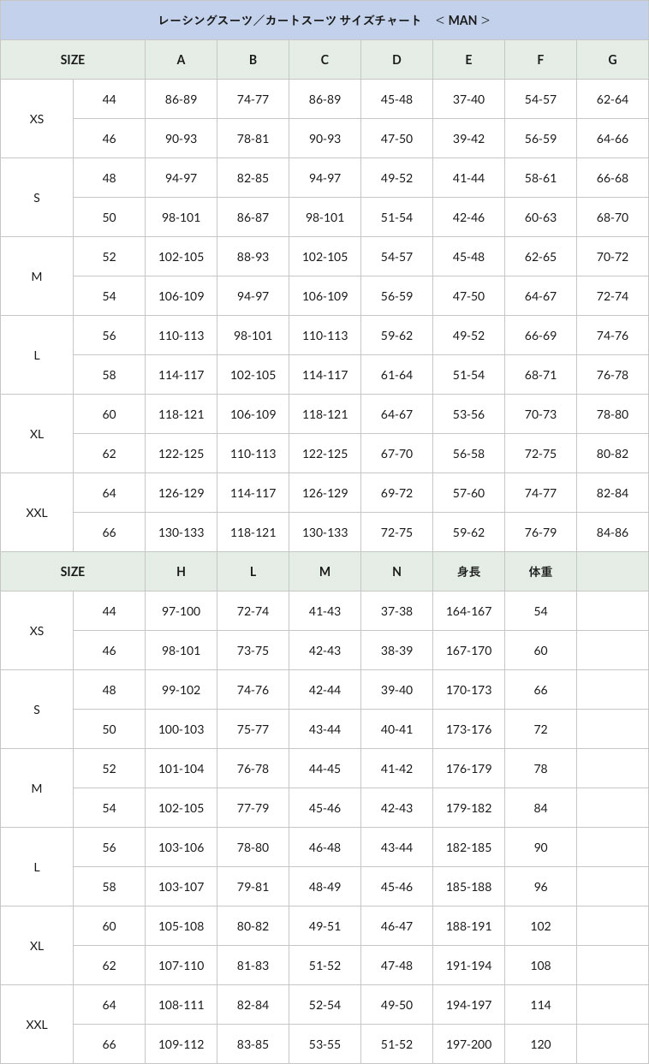Select the E value 56-58
Viewport: 649px width, 1064px height.
tap(468, 453)
